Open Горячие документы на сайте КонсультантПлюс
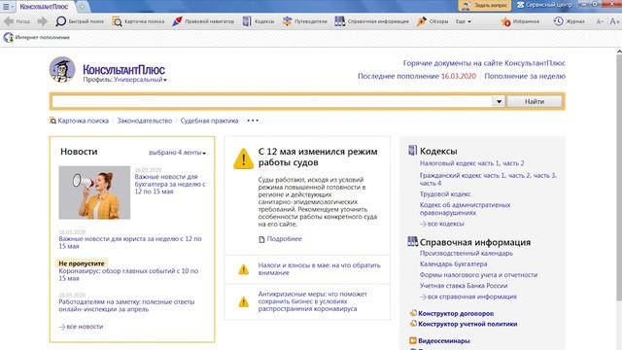 [484, 63]
